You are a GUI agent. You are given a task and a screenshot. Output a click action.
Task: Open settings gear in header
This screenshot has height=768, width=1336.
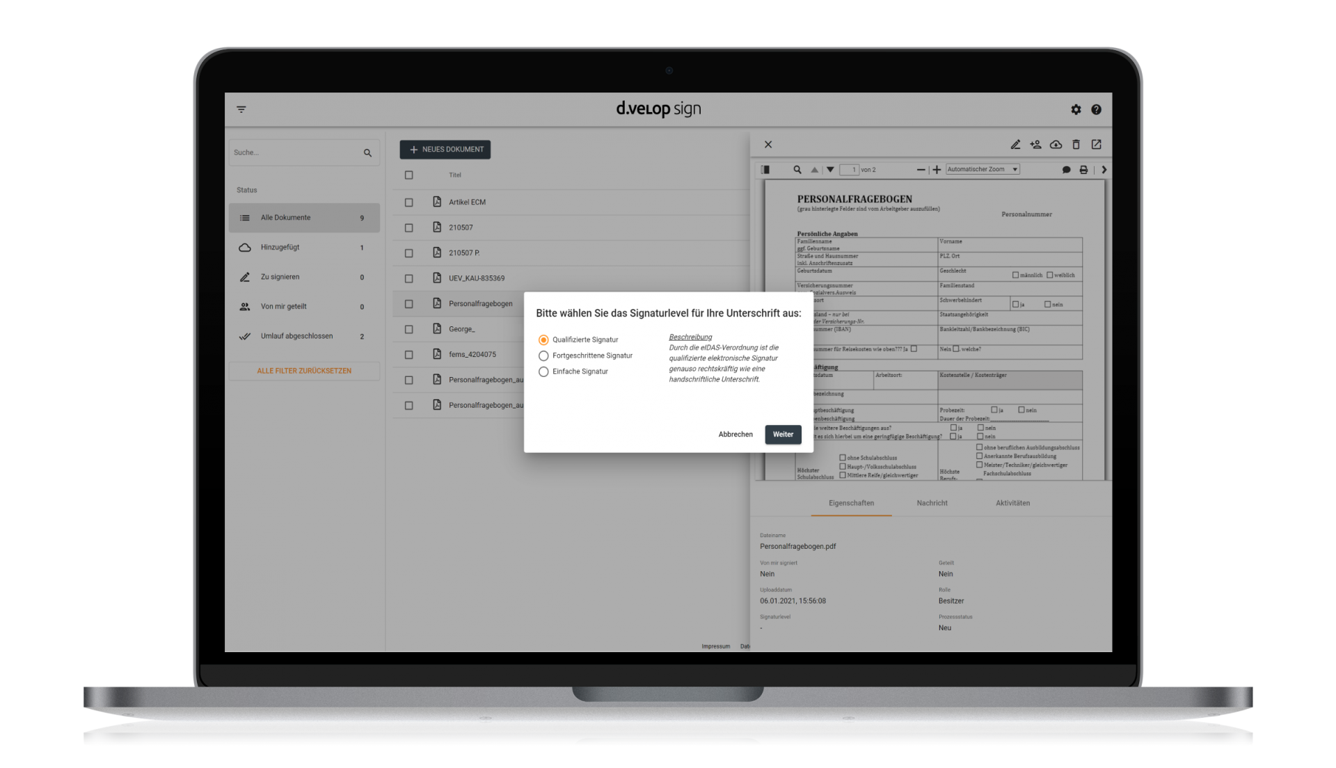click(1076, 109)
